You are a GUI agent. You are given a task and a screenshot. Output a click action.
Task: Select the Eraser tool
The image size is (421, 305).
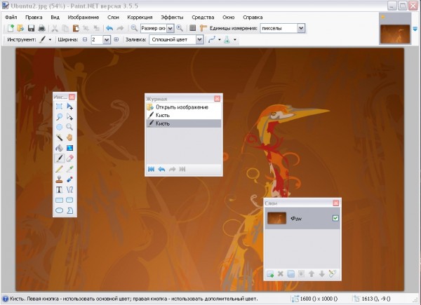69,158
